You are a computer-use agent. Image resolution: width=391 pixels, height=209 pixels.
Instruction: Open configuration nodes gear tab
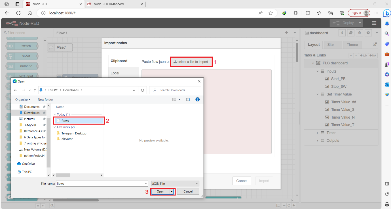(368, 33)
